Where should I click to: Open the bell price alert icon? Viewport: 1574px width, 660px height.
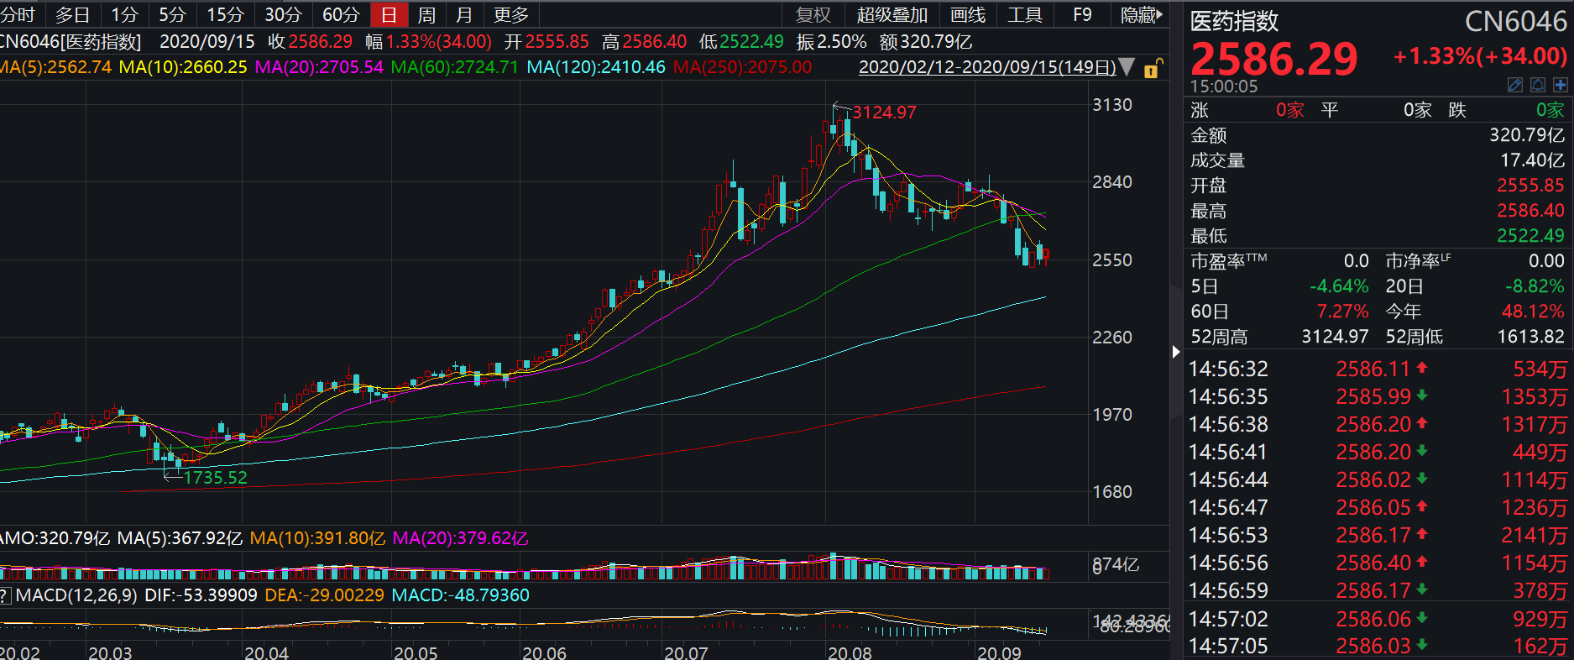[1538, 85]
